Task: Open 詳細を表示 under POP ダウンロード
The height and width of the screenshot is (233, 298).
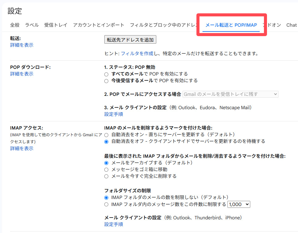Action: [22, 74]
